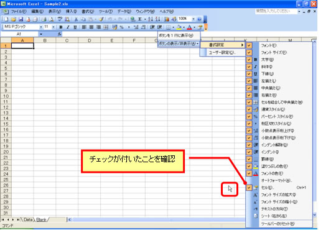This screenshot has width=336, height=230.
Task: Click the Print Preview magnifier icon
Action: tap(52, 19)
